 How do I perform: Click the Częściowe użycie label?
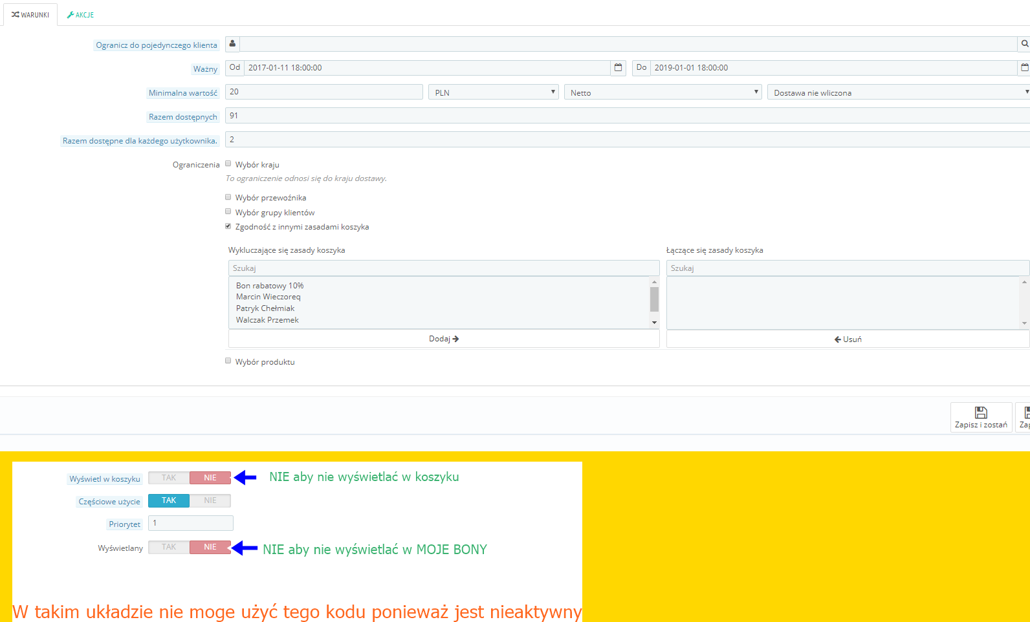point(109,502)
